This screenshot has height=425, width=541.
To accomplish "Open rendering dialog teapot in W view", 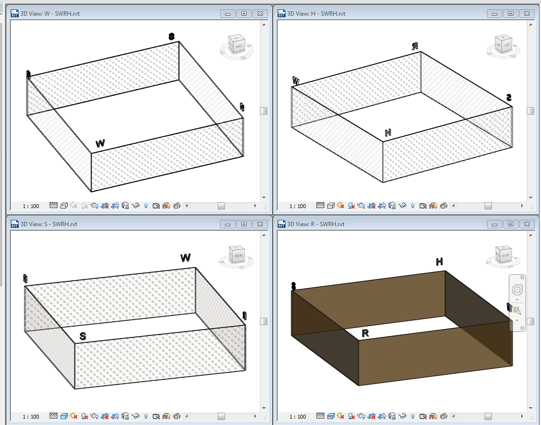I will [94, 206].
